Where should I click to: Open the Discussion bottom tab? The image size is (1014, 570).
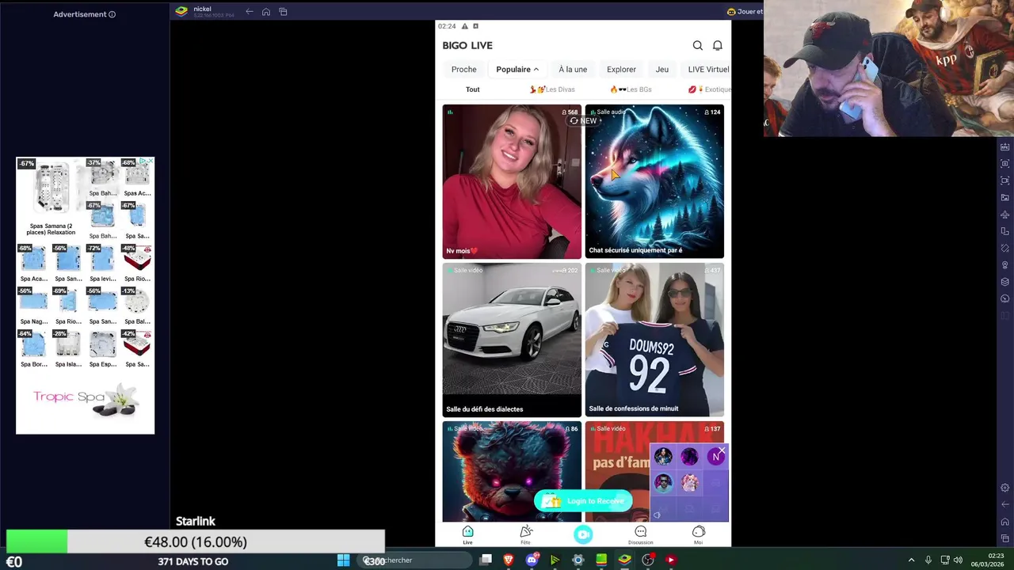click(641, 535)
